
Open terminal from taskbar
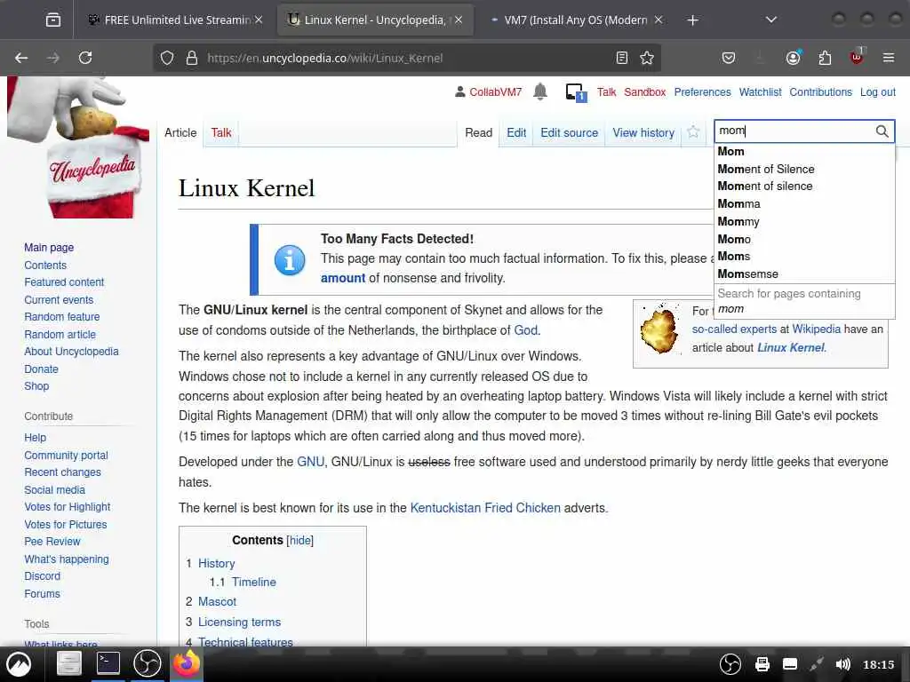pyautogui.click(x=108, y=663)
